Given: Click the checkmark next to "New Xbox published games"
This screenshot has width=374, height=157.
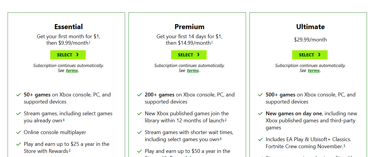Looking at the screenshot, I should point(139,113).
